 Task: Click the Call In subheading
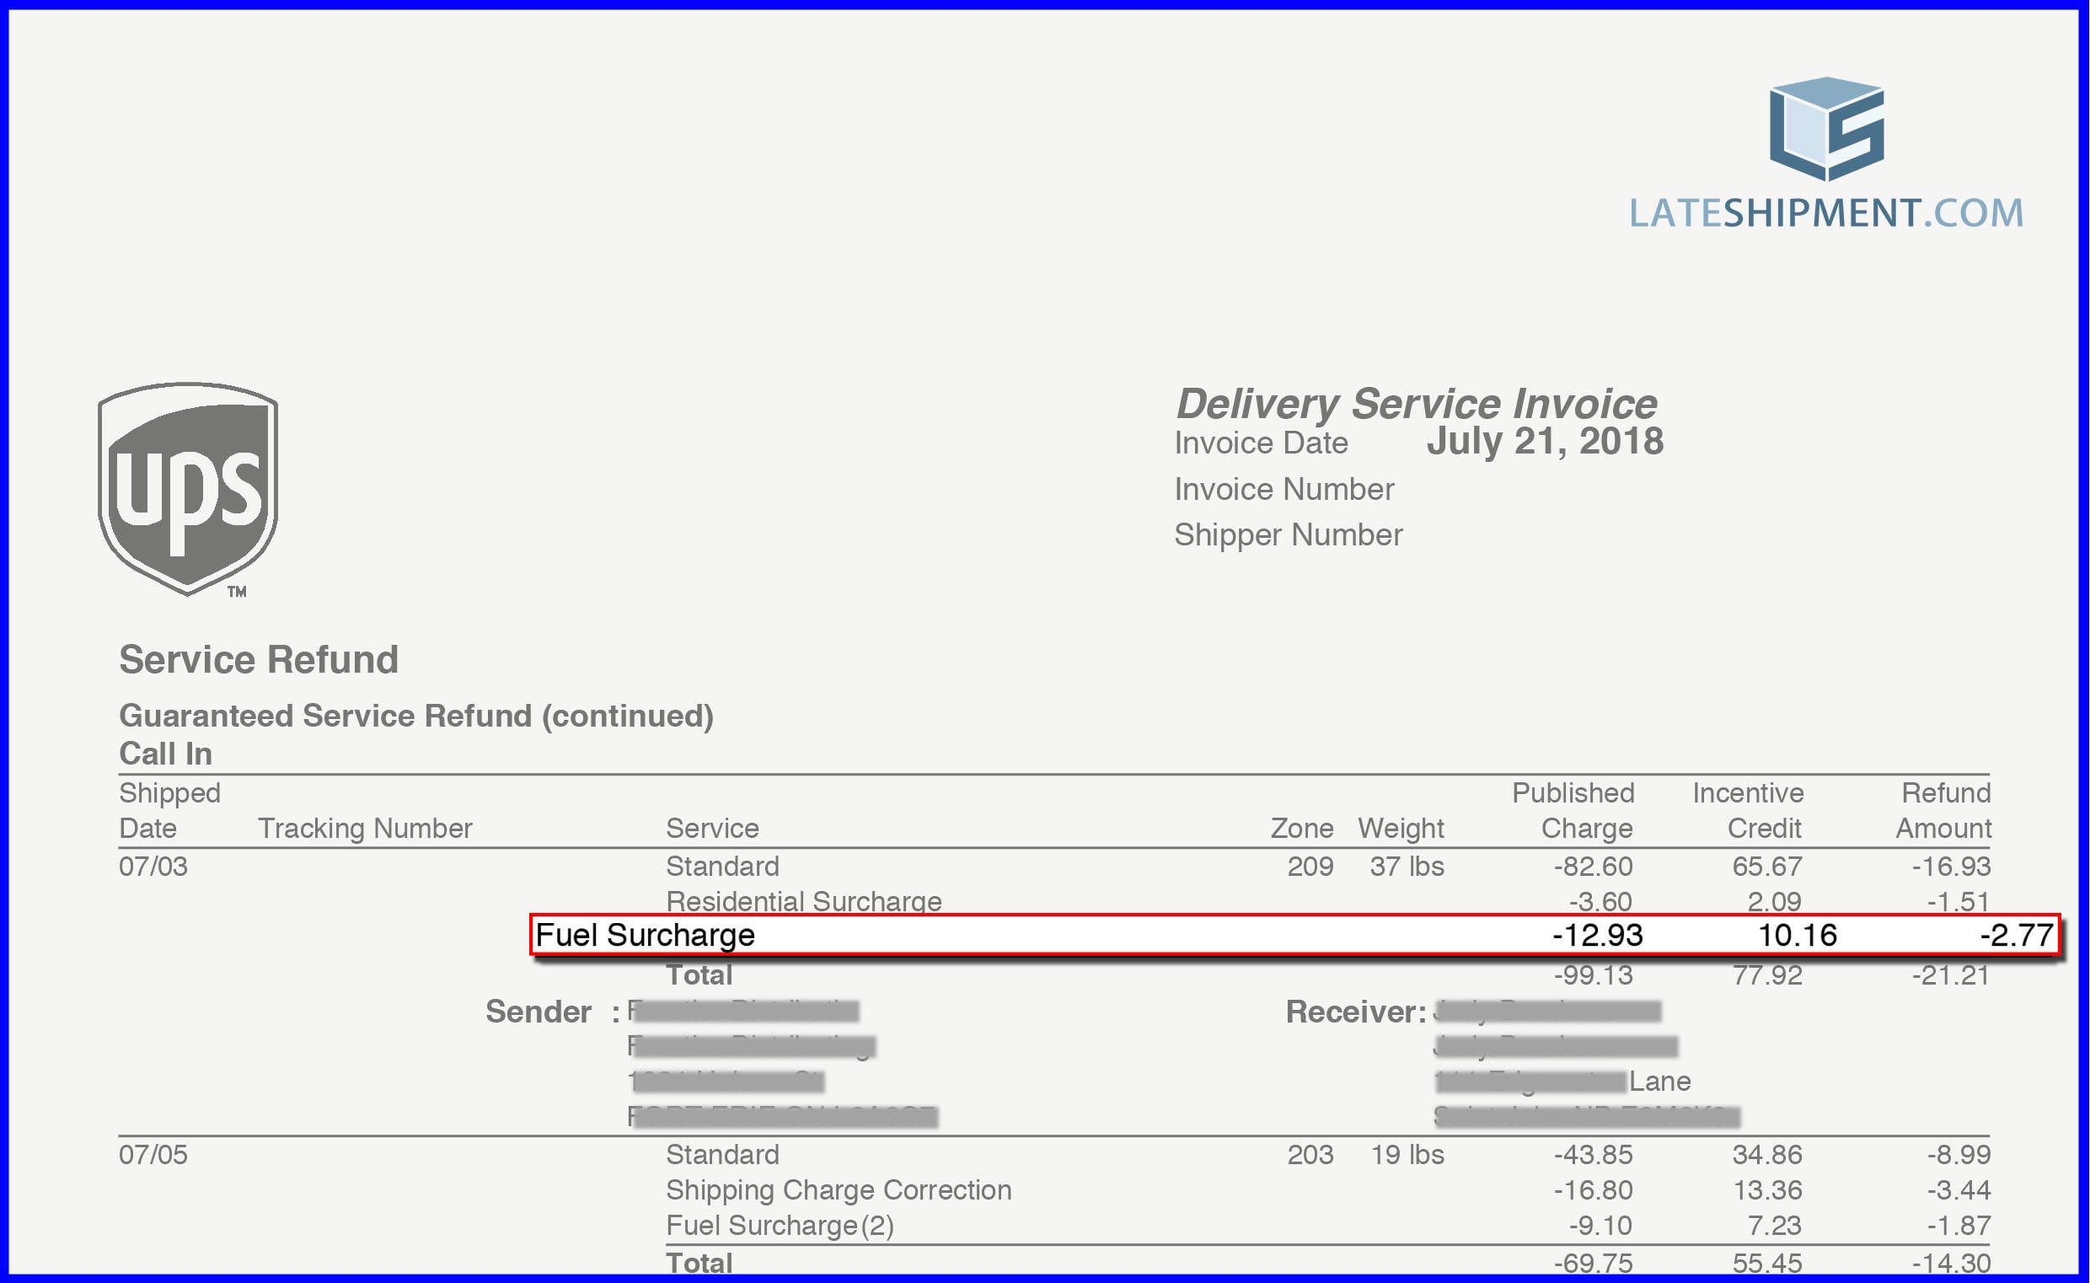click(x=165, y=754)
